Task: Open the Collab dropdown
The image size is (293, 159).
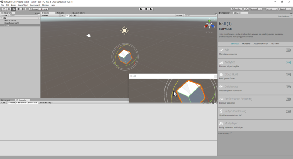Action: [x=236, y=9]
